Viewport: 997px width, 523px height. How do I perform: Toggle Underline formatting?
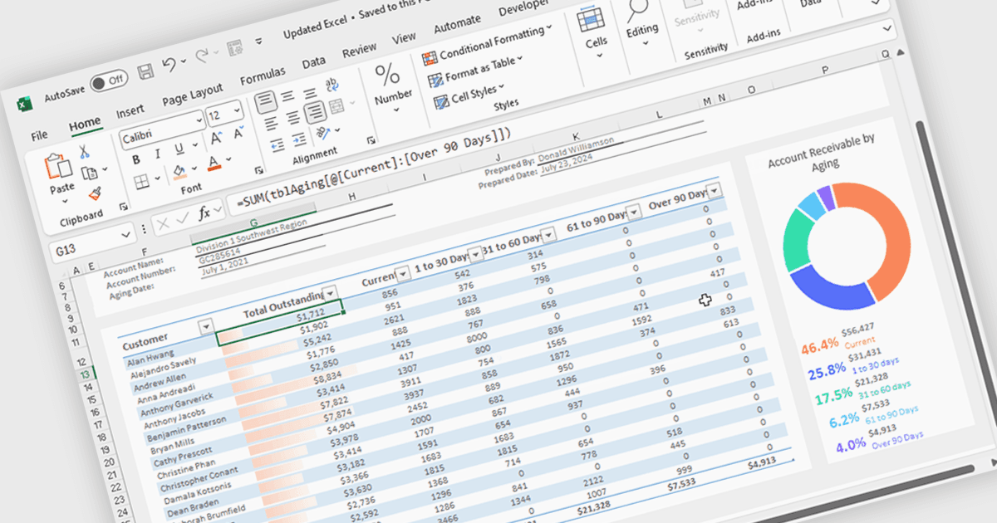178,149
